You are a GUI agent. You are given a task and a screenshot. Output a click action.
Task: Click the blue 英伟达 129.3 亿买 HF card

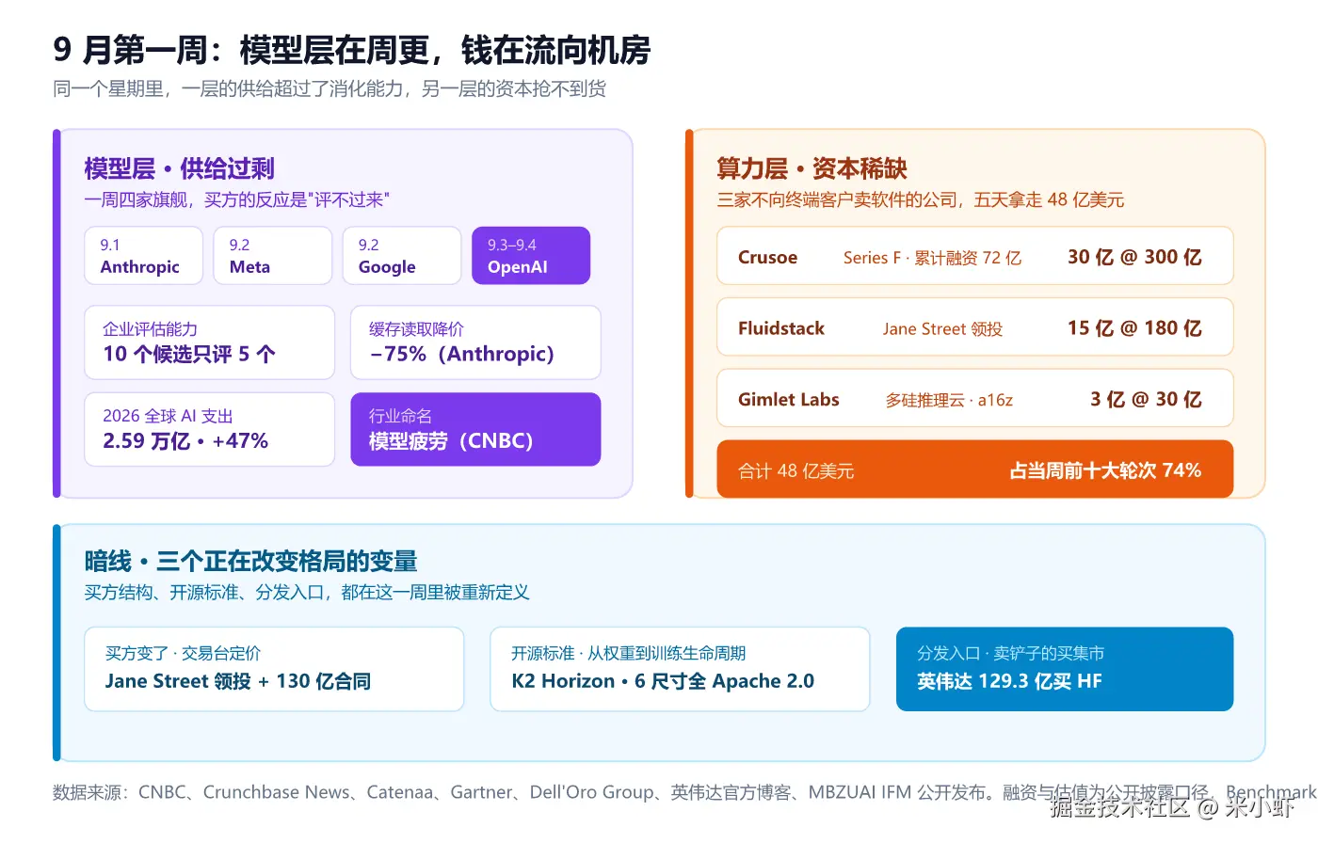point(1065,669)
